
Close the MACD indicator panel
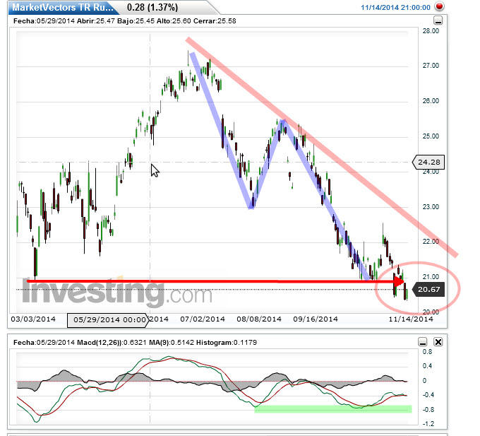click(438, 342)
